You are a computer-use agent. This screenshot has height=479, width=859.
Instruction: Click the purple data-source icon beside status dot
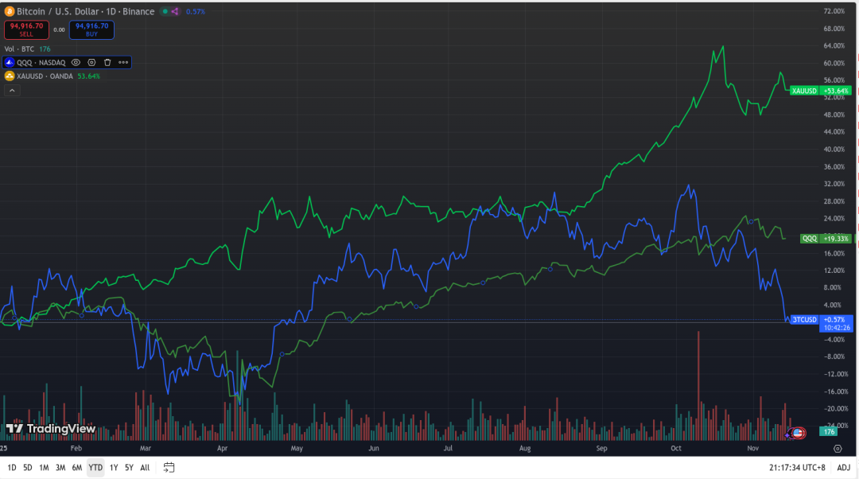pyautogui.click(x=175, y=11)
